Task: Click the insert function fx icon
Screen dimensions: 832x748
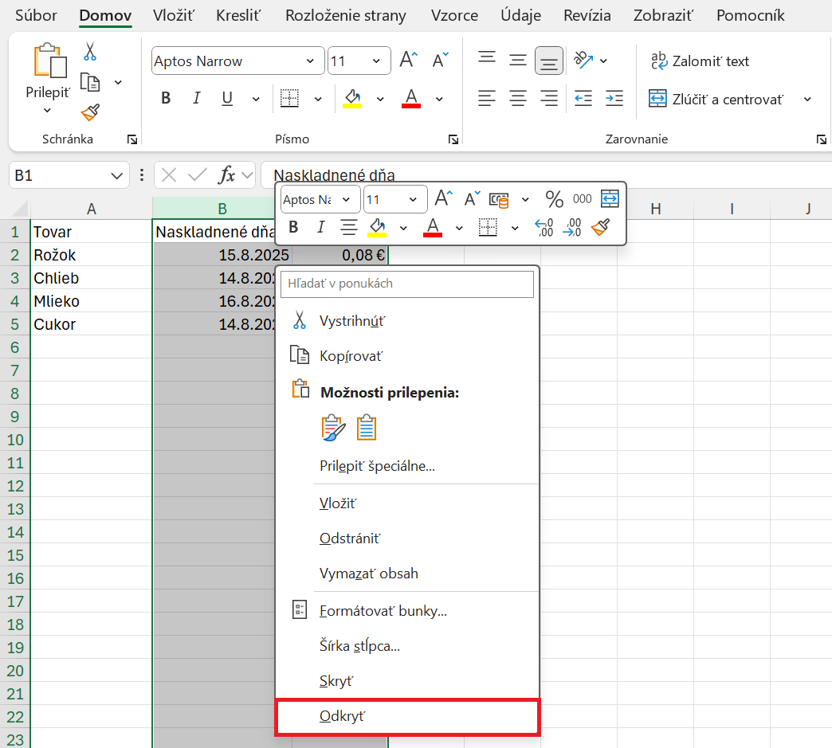Action: click(226, 174)
